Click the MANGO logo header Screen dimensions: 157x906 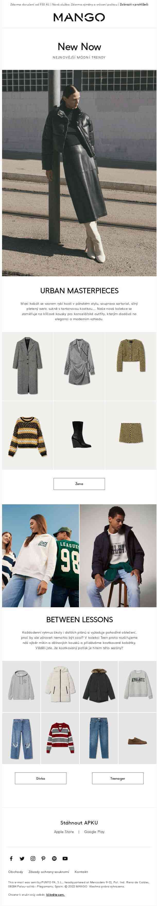tap(79, 18)
